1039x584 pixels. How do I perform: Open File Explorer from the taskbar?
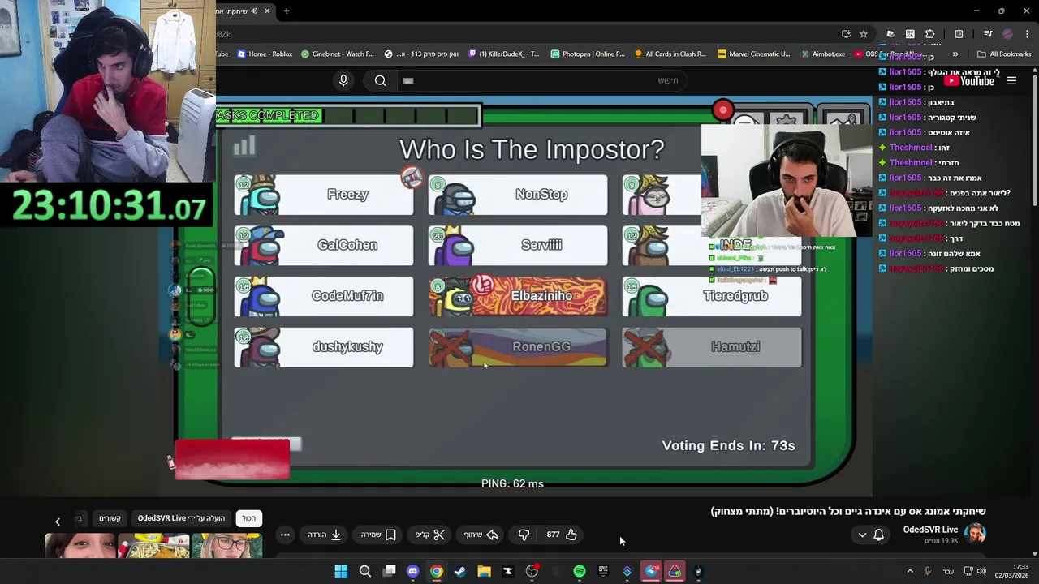pos(484,571)
